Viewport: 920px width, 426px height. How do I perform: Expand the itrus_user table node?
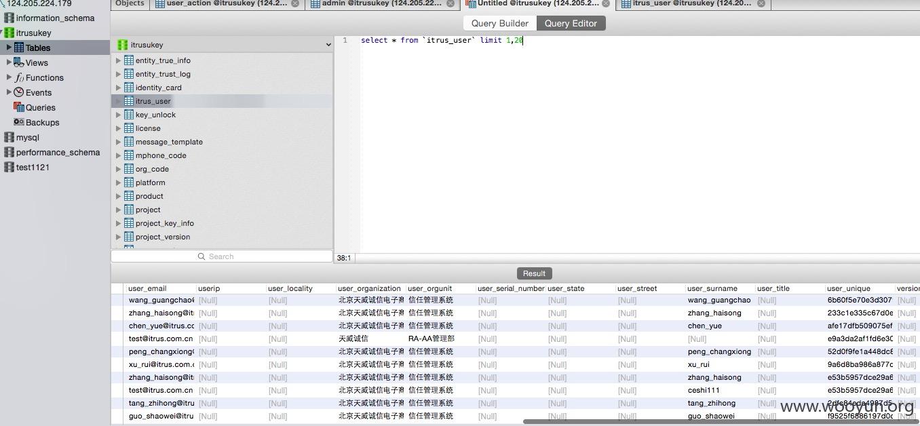coord(118,101)
